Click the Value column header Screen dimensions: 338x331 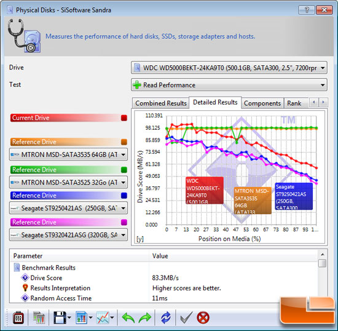point(234,256)
